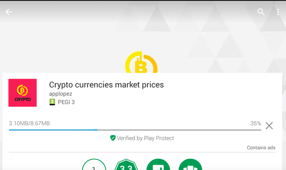Click the green PEGI 3 rating badge
286x170 pixels.
click(52, 102)
